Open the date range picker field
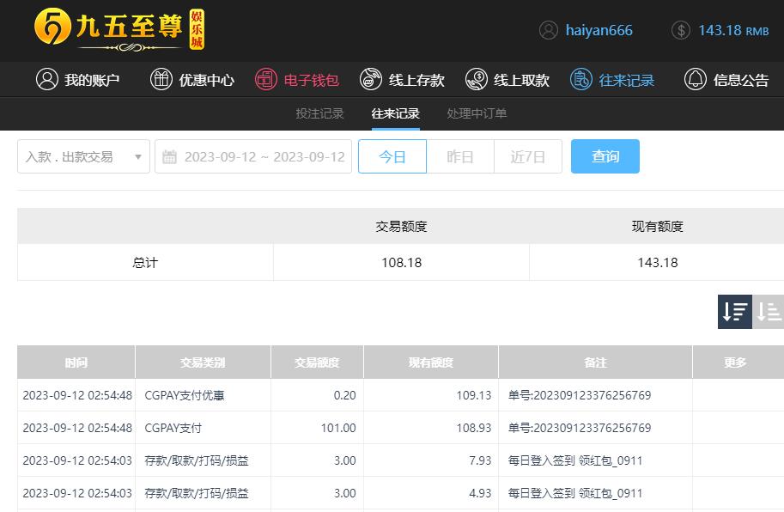The image size is (784, 512). (x=253, y=156)
